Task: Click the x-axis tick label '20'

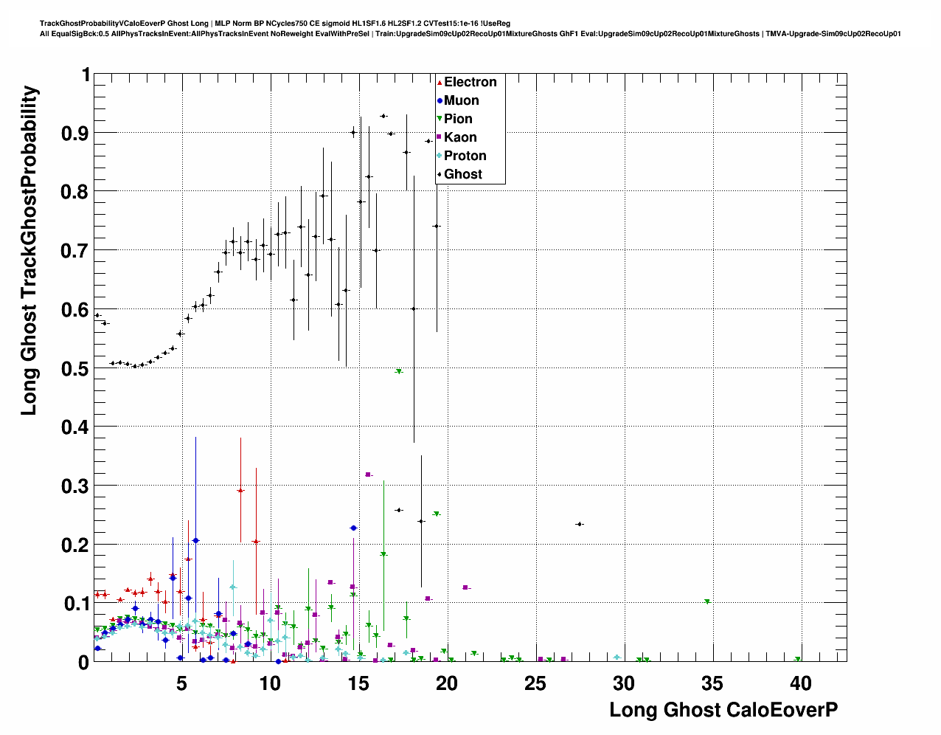Action: (x=447, y=683)
